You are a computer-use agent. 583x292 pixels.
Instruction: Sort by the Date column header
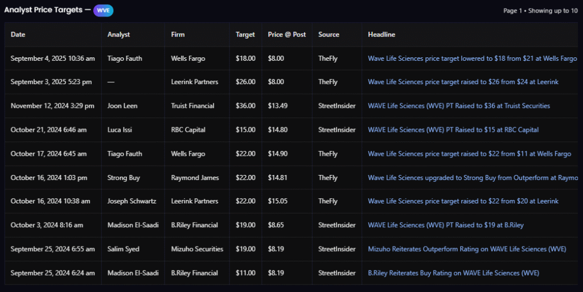tap(18, 35)
